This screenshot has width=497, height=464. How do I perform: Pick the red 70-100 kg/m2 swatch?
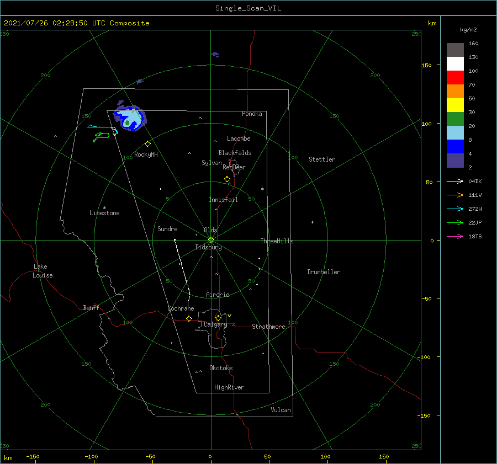click(x=455, y=78)
